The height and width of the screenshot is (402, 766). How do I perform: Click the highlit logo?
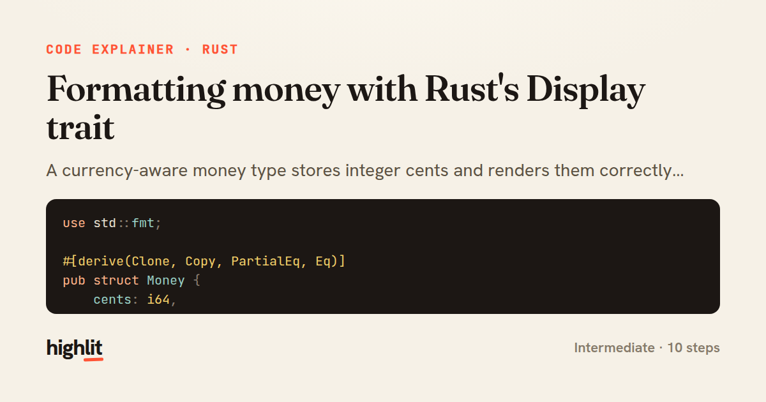(75, 348)
